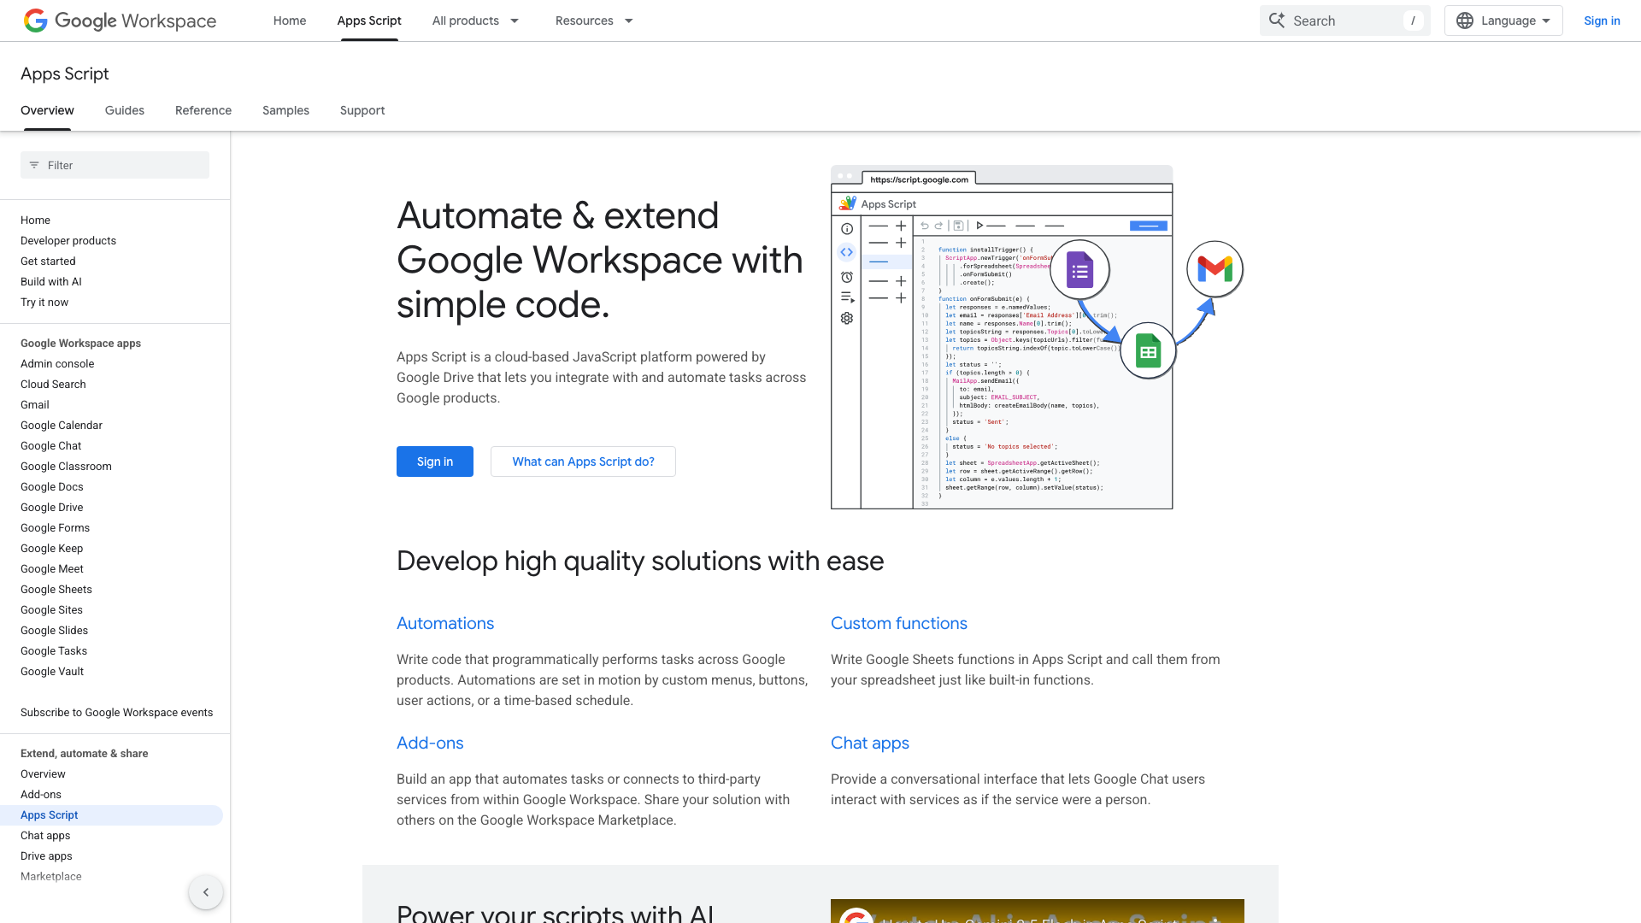Open Gmail in the sidebar
The image size is (1641, 923).
click(35, 404)
